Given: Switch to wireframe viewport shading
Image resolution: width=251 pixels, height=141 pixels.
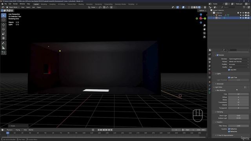Looking at the screenshot, I should [x=192, y=7].
